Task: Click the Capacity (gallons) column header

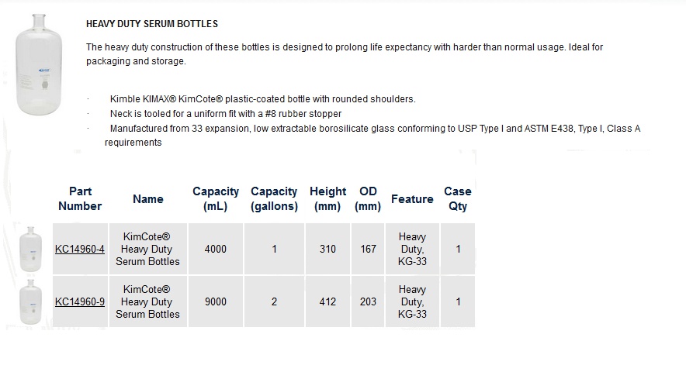Action: click(x=274, y=199)
